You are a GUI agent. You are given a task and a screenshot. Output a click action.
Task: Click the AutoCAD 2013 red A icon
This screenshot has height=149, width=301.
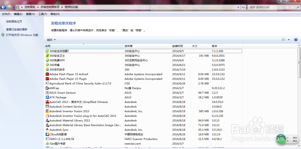(x=47, y=102)
